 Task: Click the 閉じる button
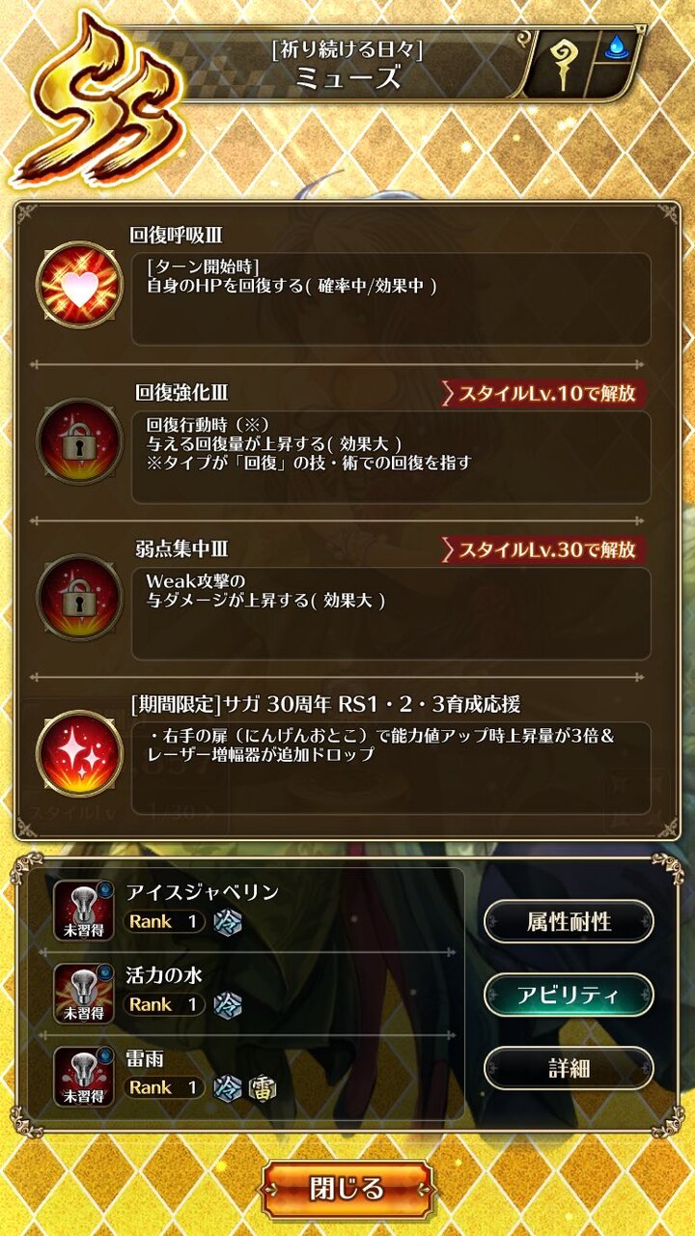[347, 1189]
